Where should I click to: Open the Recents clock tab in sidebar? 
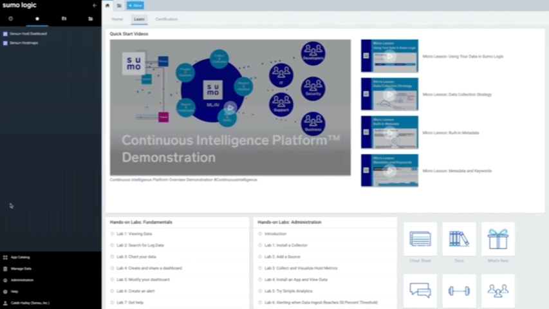[10, 19]
